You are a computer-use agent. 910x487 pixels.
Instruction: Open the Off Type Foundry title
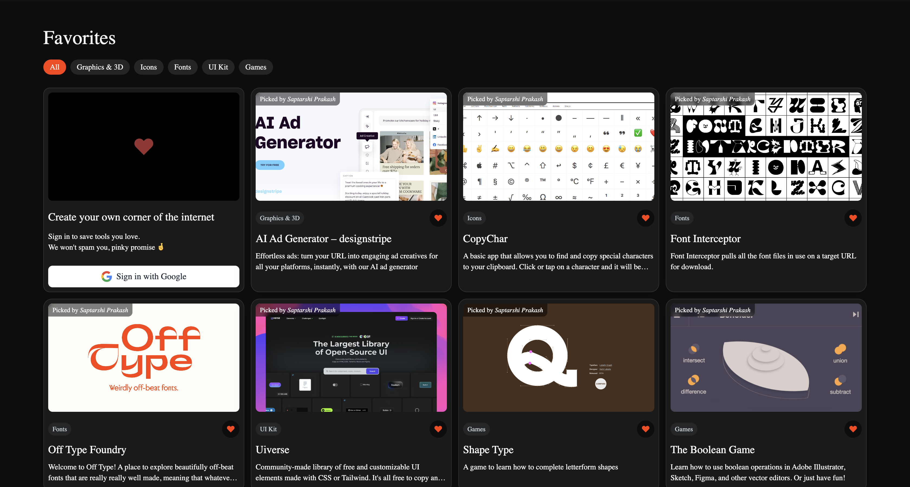(x=87, y=450)
